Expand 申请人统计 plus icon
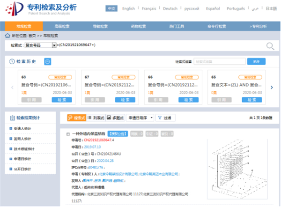The image size is (281, 207). (x=11, y=128)
